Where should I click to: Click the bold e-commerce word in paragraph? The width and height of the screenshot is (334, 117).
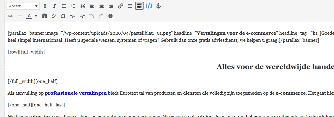(x=291, y=93)
